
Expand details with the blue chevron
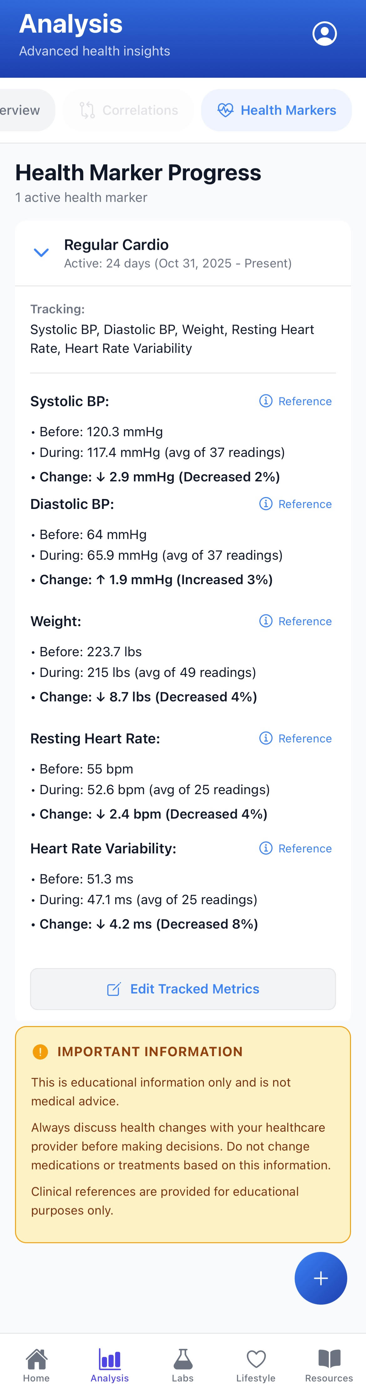pos(41,253)
